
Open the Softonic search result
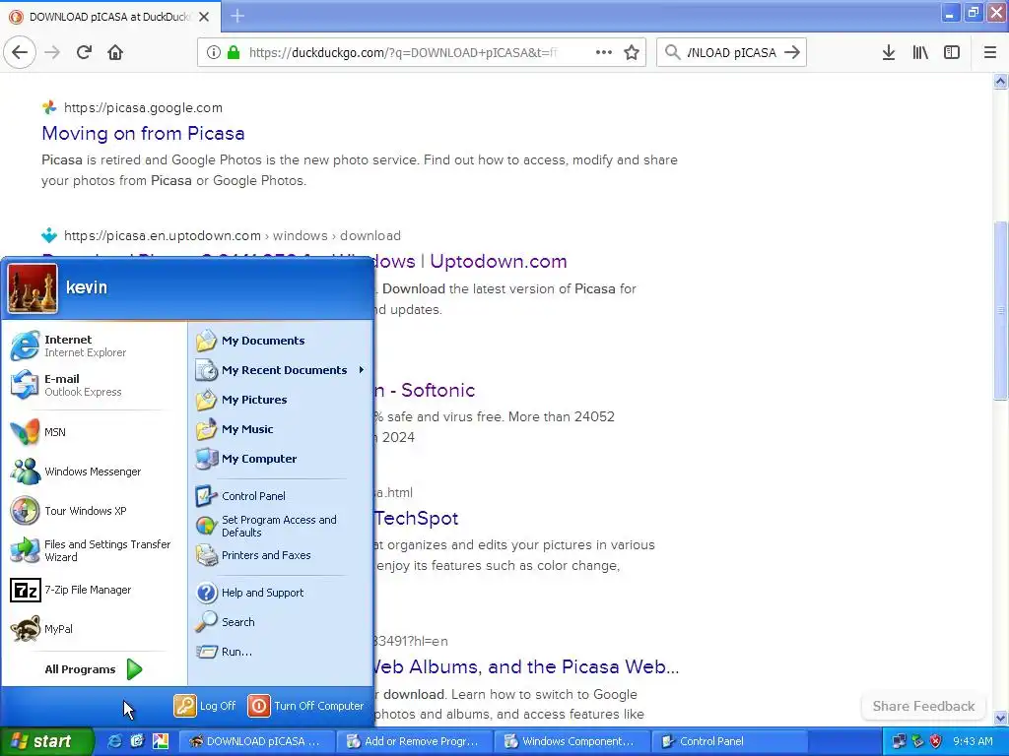coord(425,390)
